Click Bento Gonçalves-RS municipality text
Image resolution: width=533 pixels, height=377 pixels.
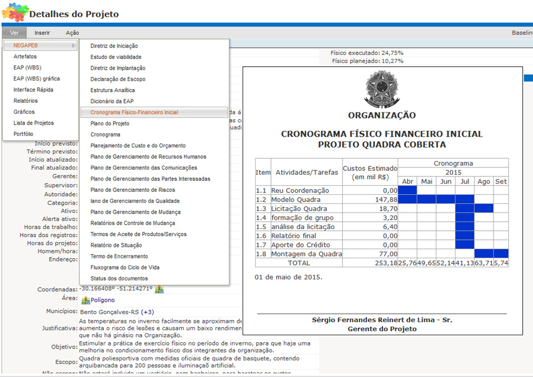[110, 312]
